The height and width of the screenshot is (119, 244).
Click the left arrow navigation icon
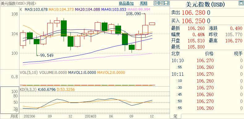[156, 3]
